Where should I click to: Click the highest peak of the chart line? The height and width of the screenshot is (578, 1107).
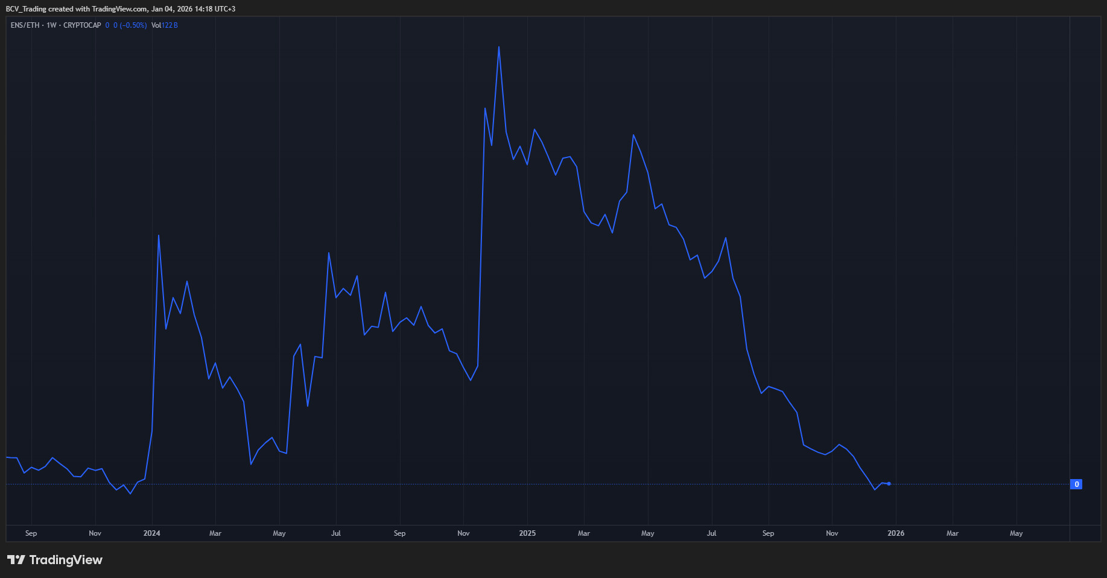[499, 47]
